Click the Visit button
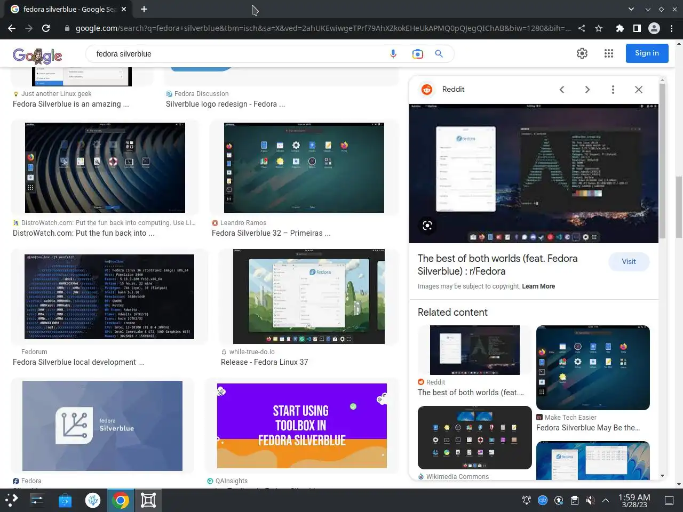This screenshot has height=512, width=683. 629,261
